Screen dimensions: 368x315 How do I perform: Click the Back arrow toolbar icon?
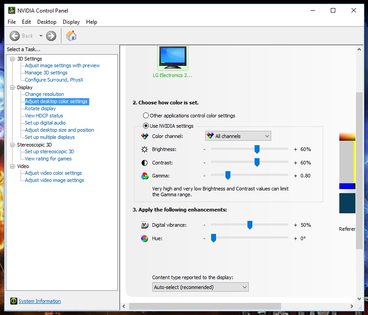tap(15, 36)
